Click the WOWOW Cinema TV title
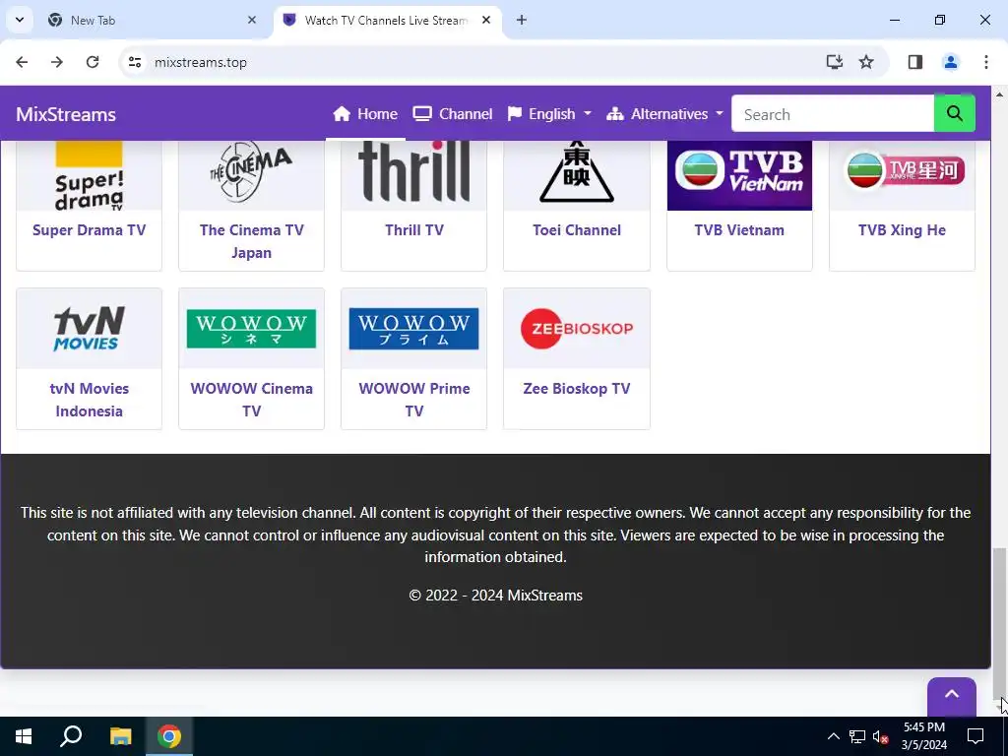 pos(251,400)
